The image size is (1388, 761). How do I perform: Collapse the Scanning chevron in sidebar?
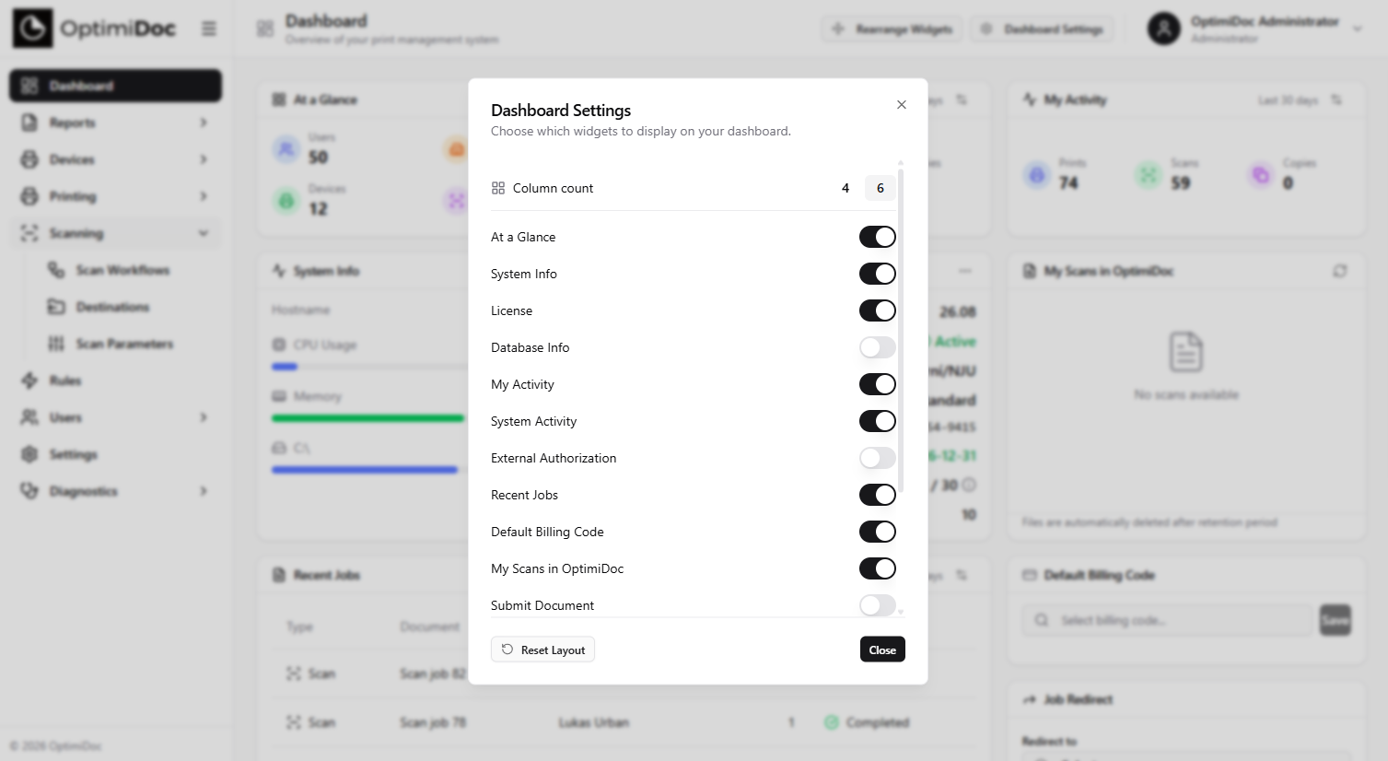click(x=204, y=233)
